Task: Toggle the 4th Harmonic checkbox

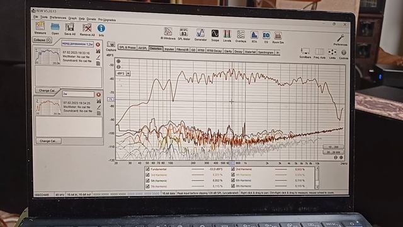Action: [x=233, y=175]
